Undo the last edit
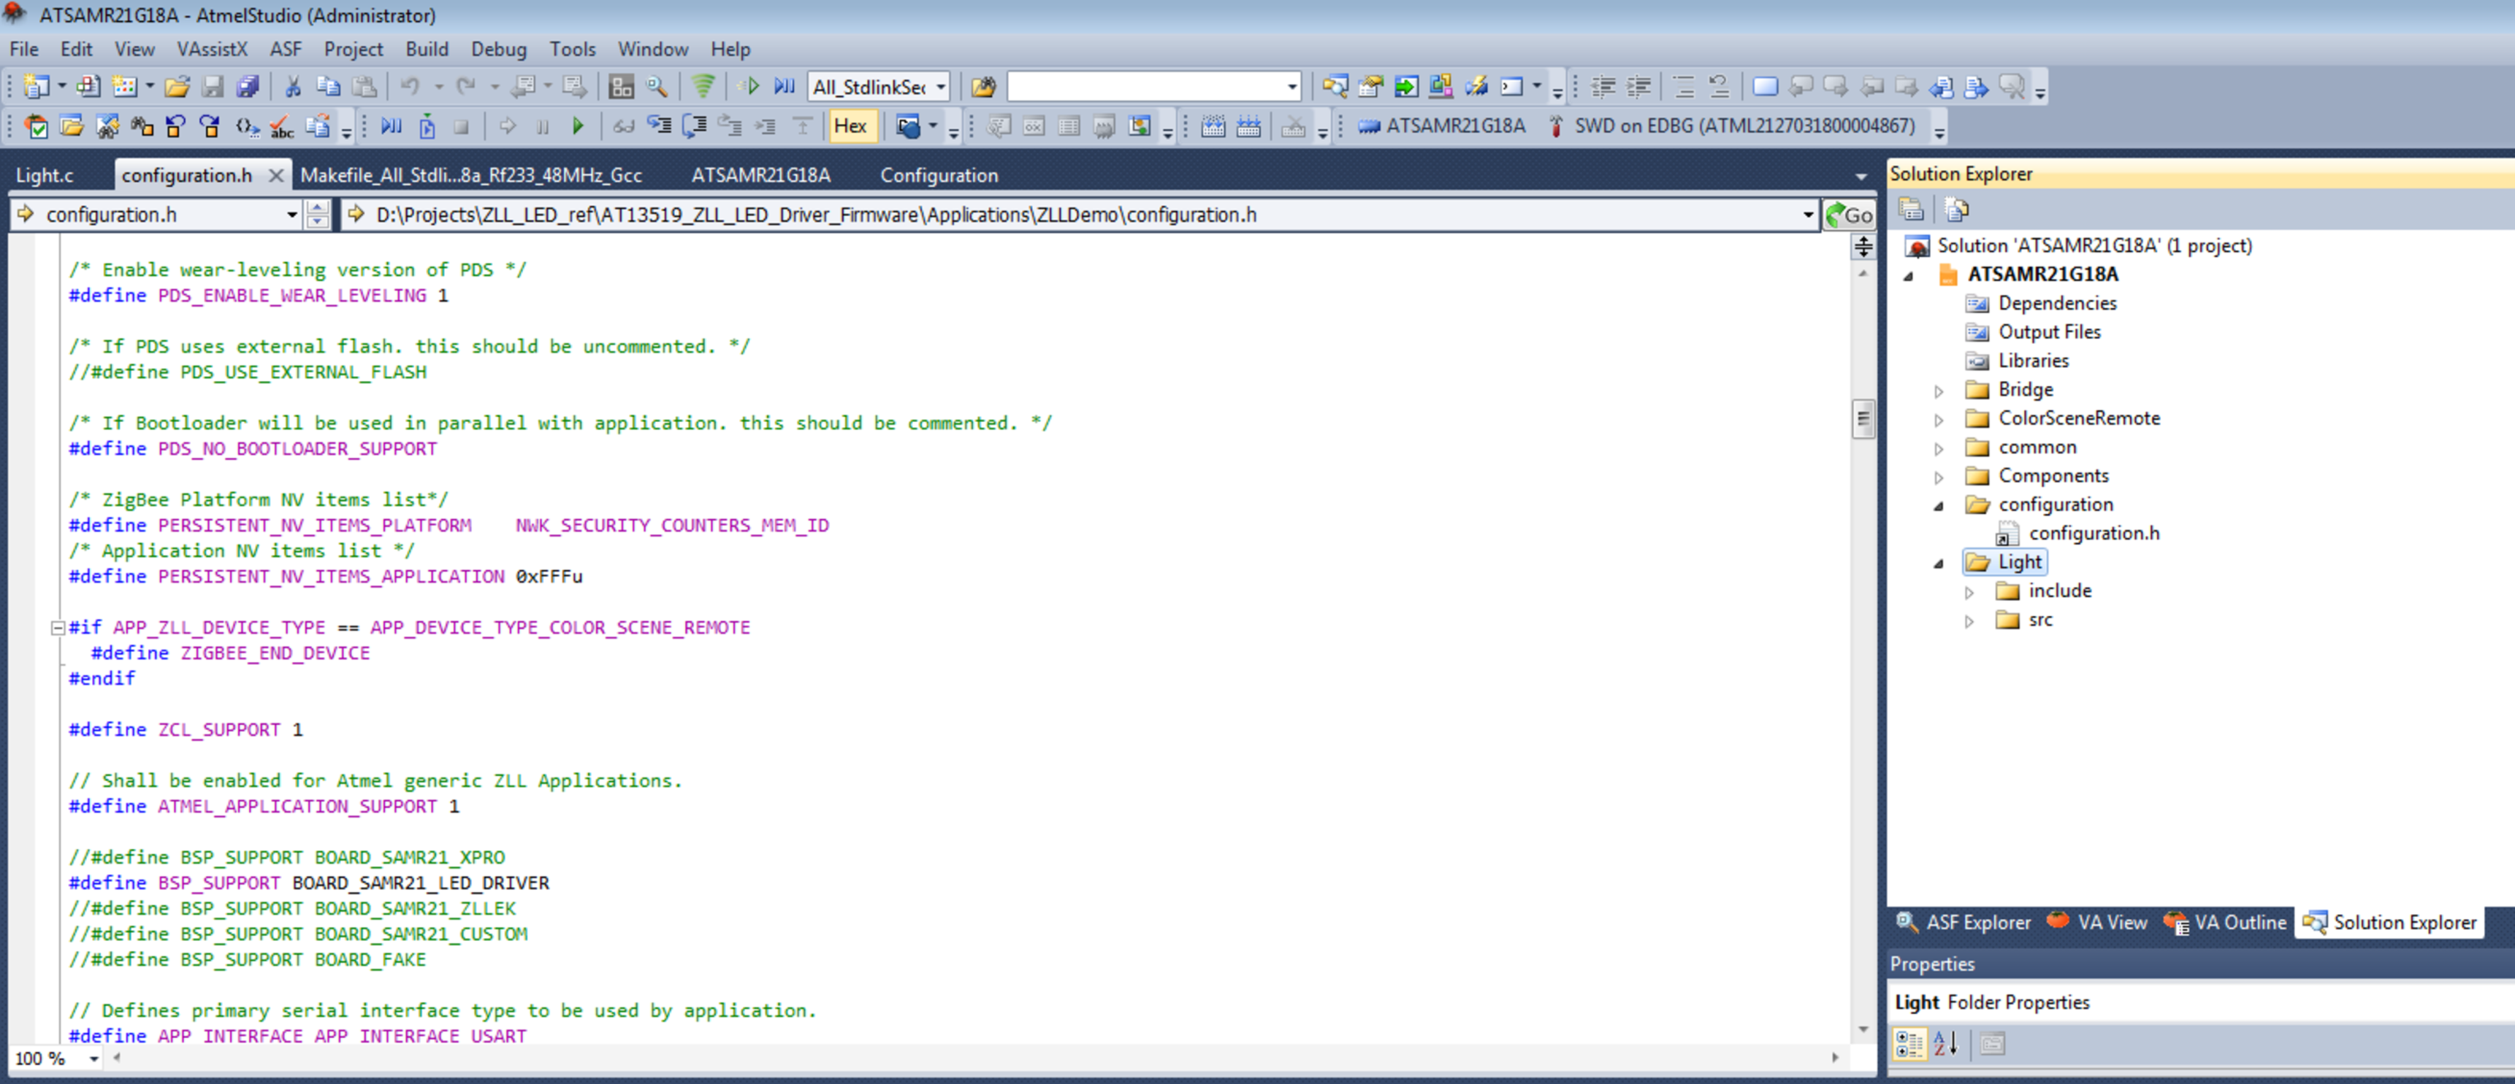The height and width of the screenshot is (1084, 2515). point(412,86)
